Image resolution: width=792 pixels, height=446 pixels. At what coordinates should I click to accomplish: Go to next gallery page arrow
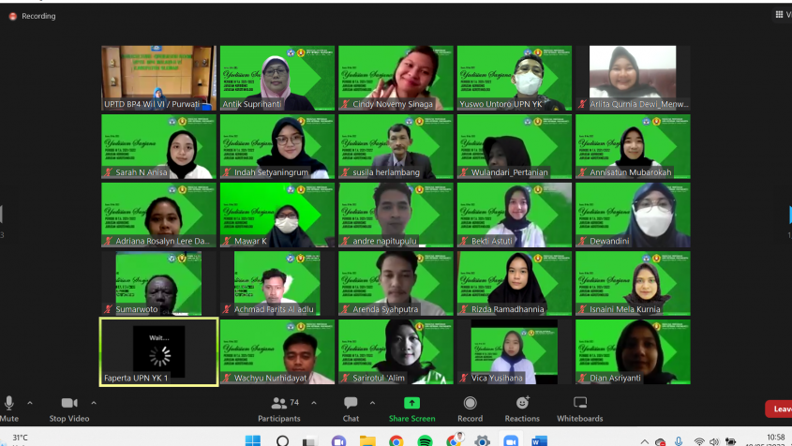tap(789, 215)
